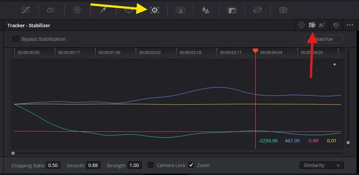Viewport: 359px width, 175px height.
Task: Click timecode 00:00:03:11 on ruler
Action: point(231,52)
